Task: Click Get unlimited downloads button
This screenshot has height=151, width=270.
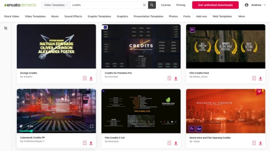Action: click(215, 5)
